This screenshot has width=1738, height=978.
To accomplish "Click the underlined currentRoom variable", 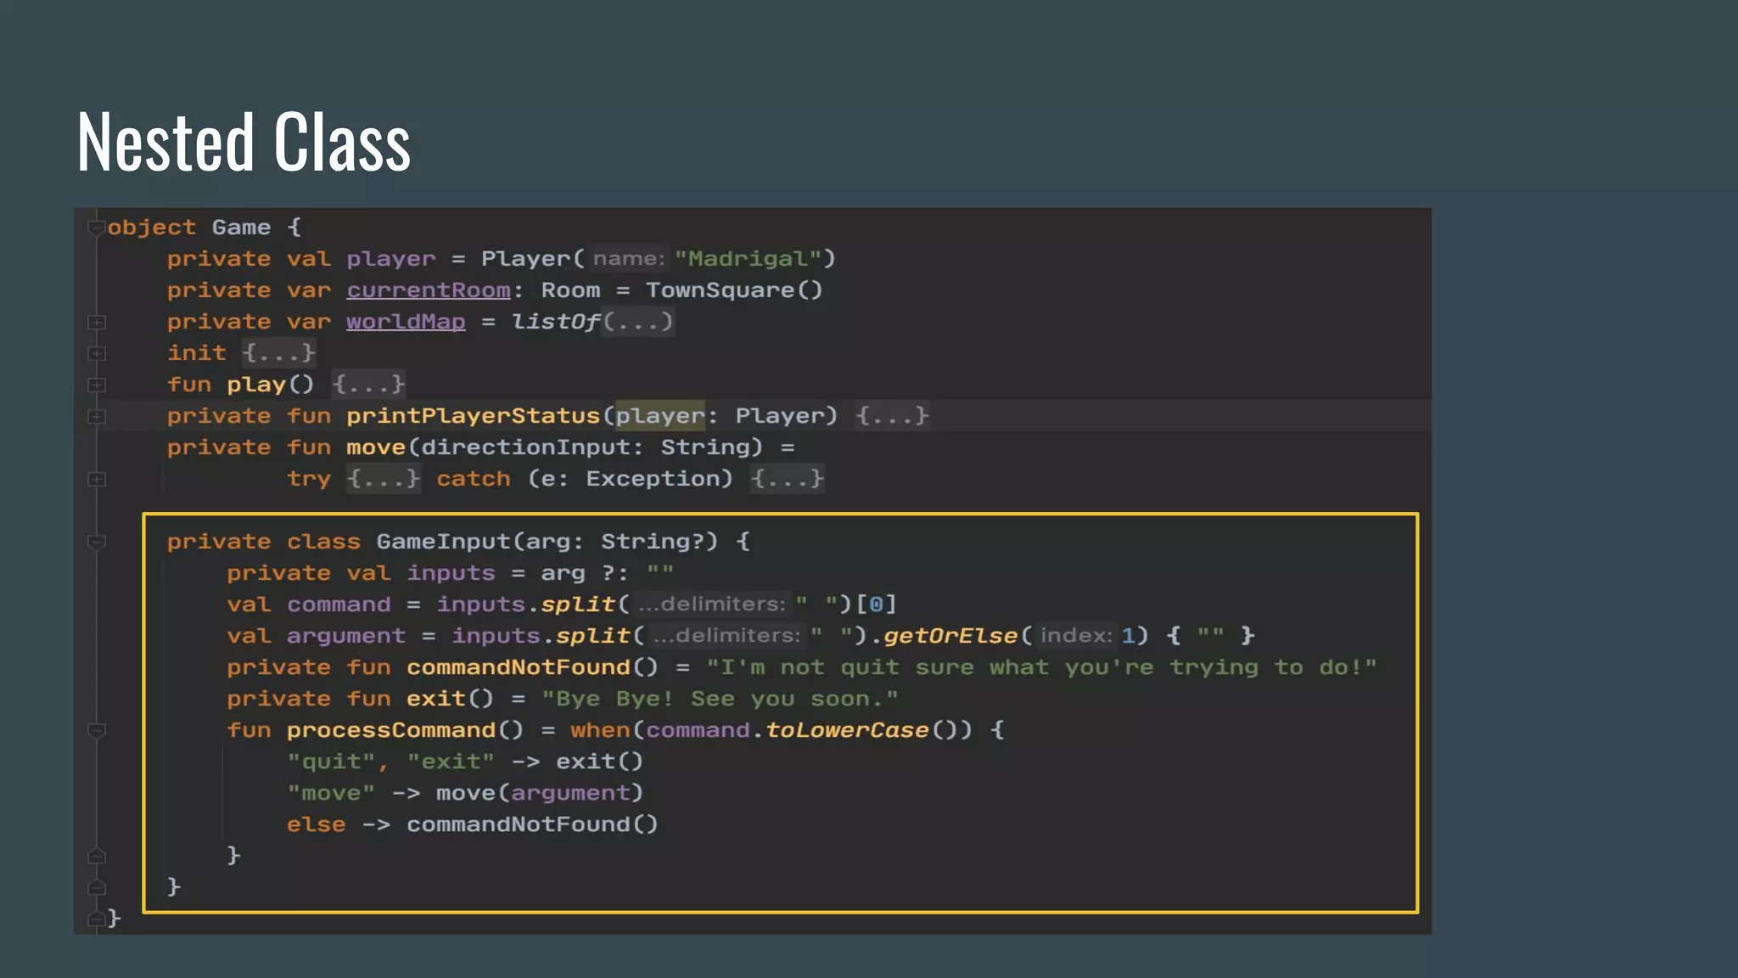I will coord(429,290).
